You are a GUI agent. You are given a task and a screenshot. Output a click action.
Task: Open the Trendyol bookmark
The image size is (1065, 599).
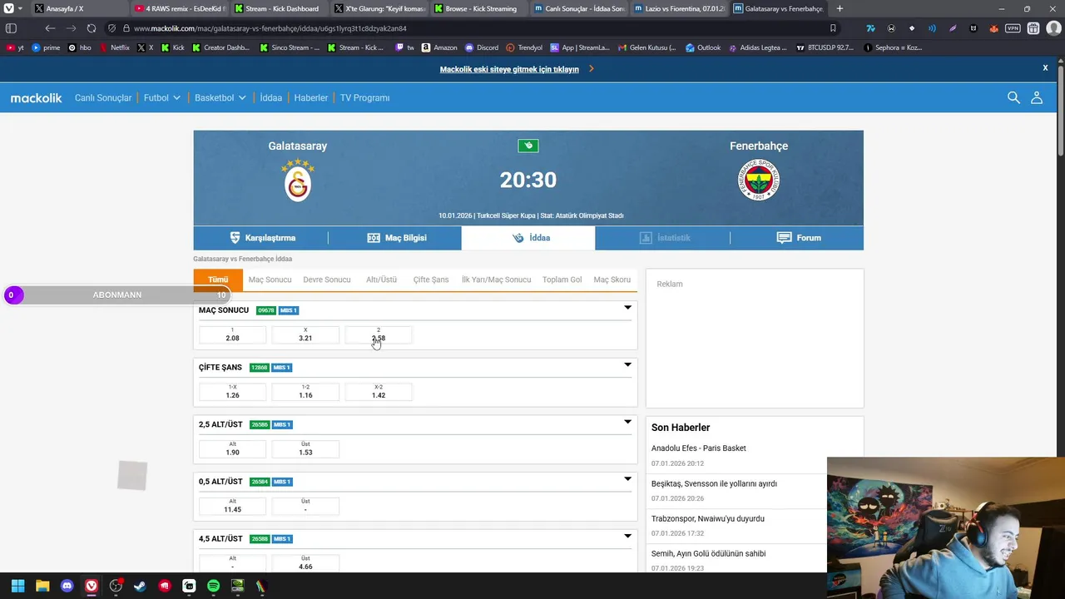pos(524,47)
